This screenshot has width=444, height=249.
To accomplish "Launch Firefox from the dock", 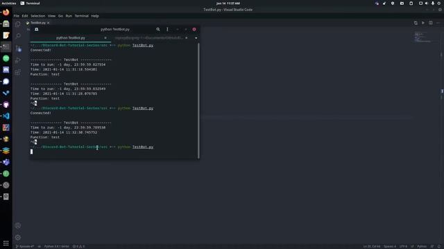I will [x=6, y=12].
